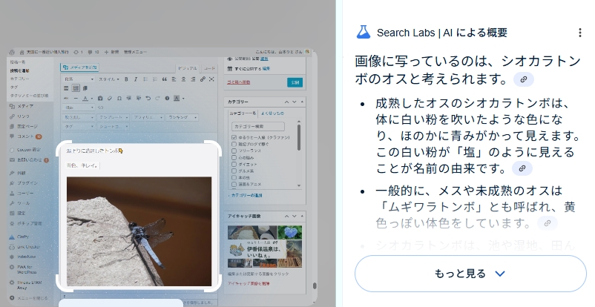Open the source link icon after the 塩 bullet point

(x=522, y=168)
